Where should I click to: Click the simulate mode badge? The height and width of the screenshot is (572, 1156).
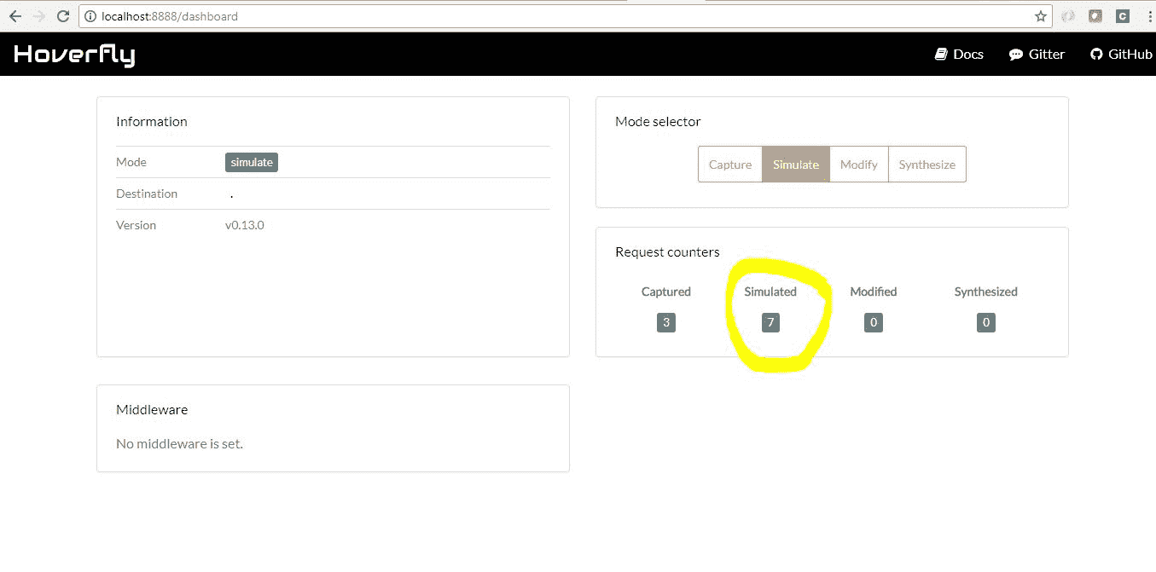(252, 162)
